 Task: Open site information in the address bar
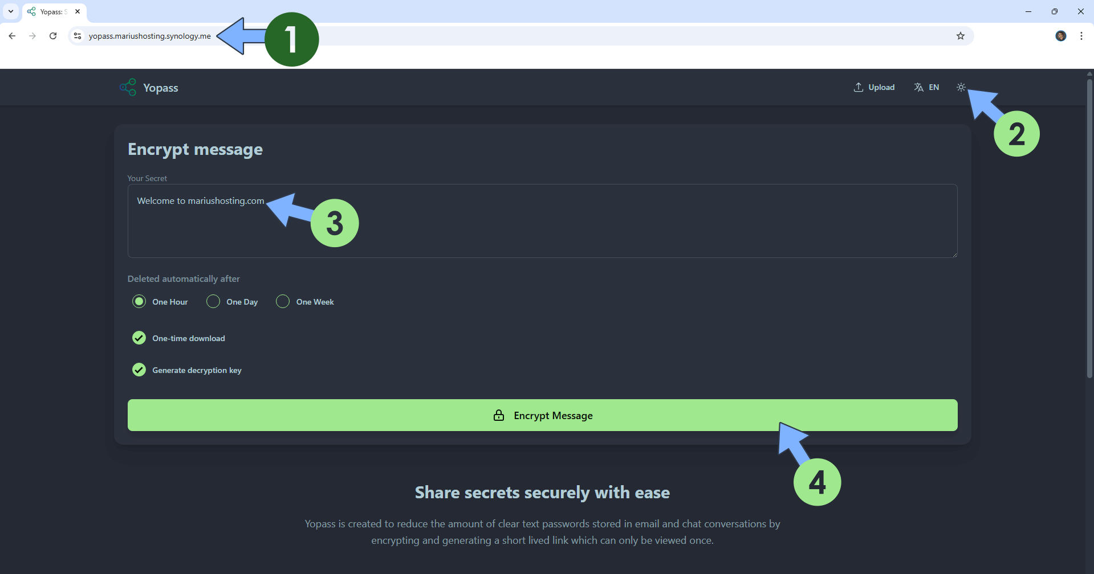coord(77,35)
